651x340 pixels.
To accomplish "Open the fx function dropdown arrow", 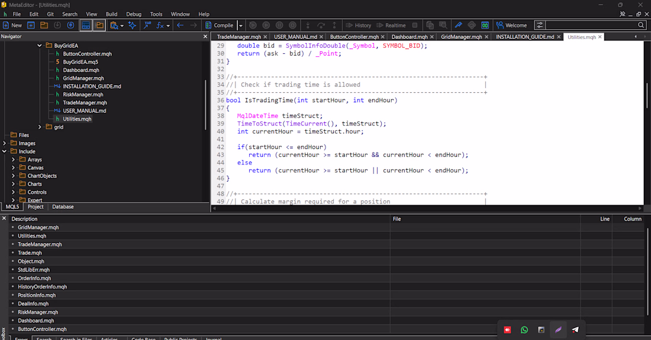I will tap(168, 25).
